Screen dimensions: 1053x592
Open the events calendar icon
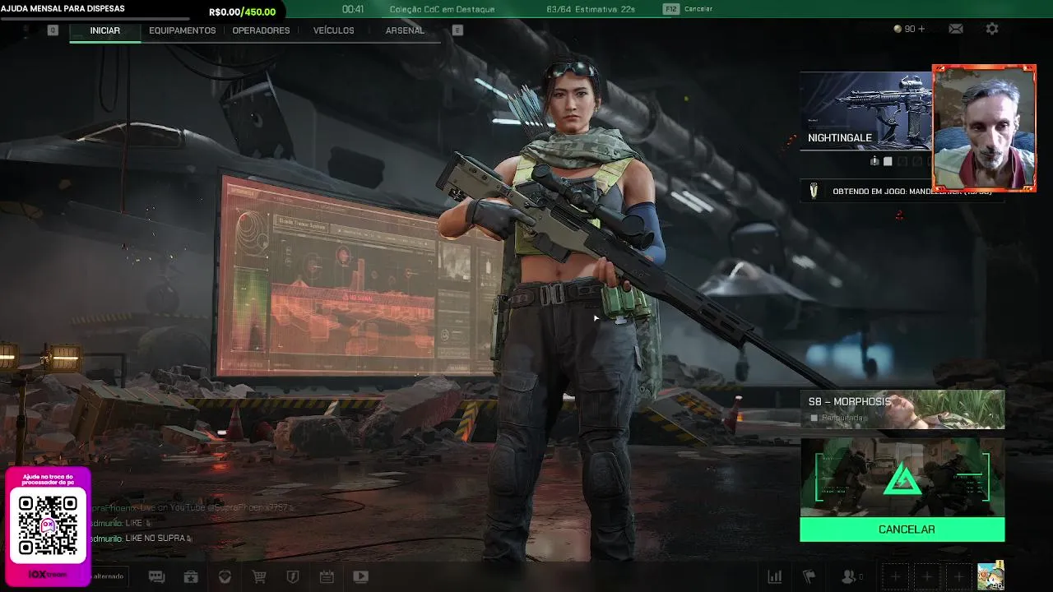coord(326,577)
